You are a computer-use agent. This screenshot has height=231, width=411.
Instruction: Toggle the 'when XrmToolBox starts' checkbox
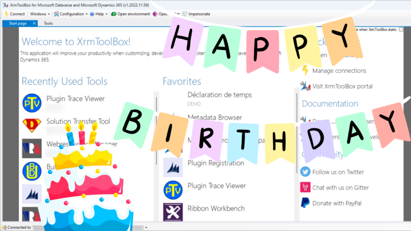pos(401,30)
